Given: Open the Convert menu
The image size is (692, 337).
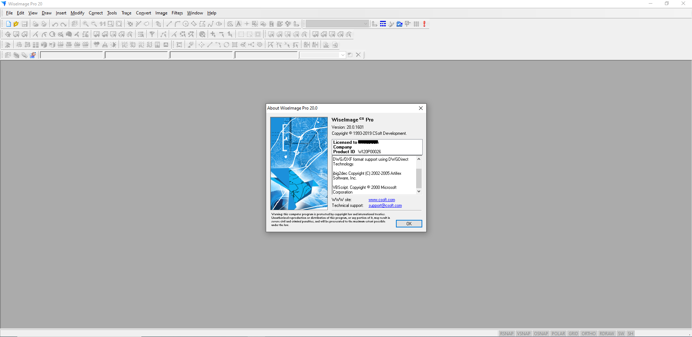Looking at the screenshot, I should (x=144, y=13).
